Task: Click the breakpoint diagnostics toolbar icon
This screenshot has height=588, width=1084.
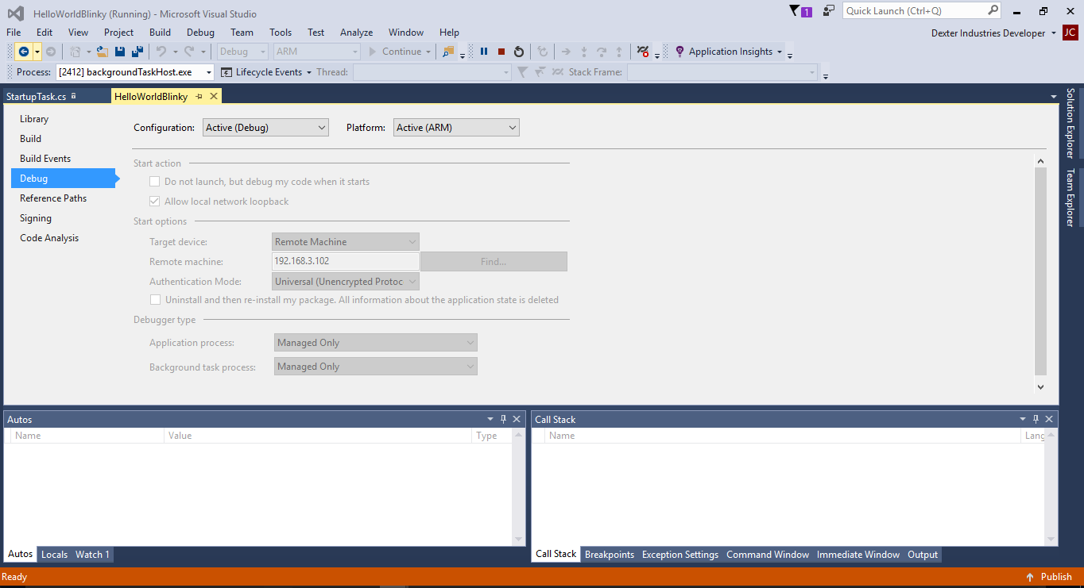Action: [643, 52]
